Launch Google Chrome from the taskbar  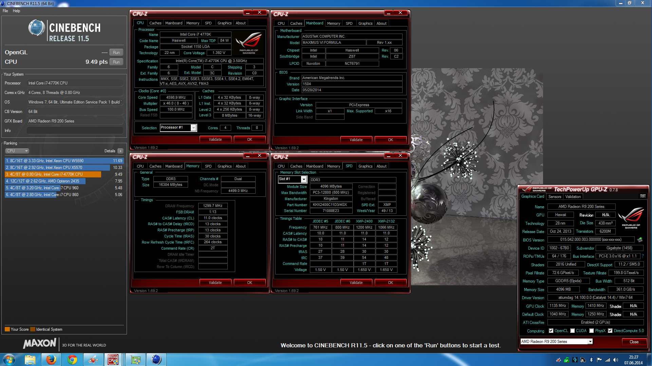[x=72, y=360]
